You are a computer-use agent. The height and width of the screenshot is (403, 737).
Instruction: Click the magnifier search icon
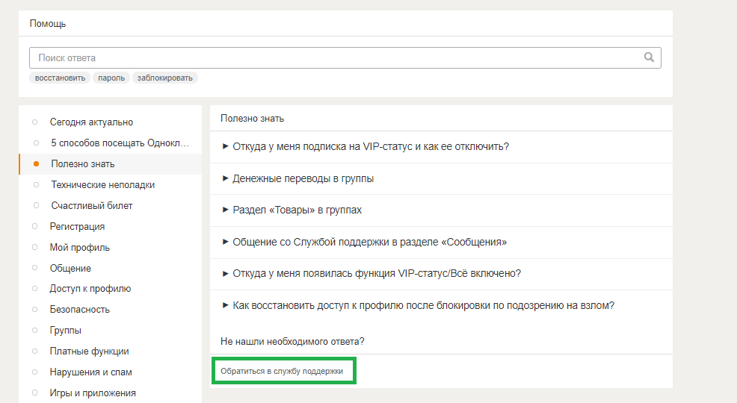tap(649, 57)
